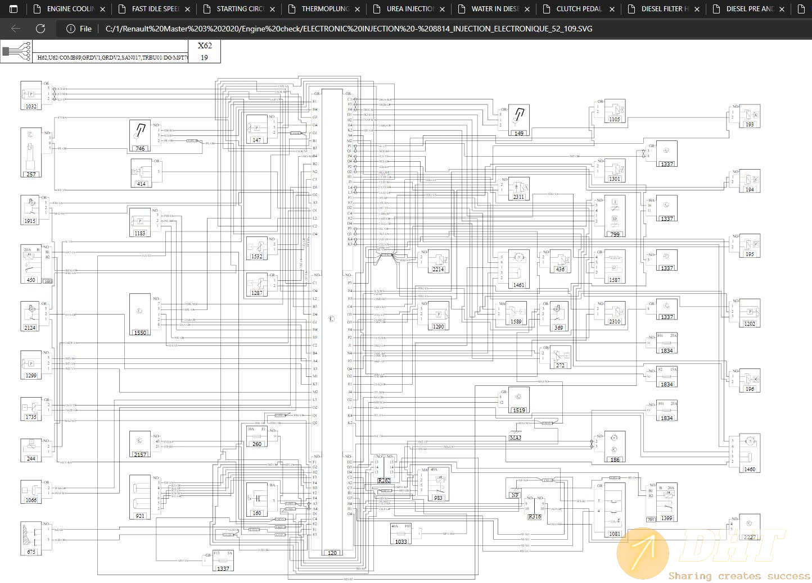The image size is (812, 583).
Task: Click component label 1299
Action: coord(31,375)
